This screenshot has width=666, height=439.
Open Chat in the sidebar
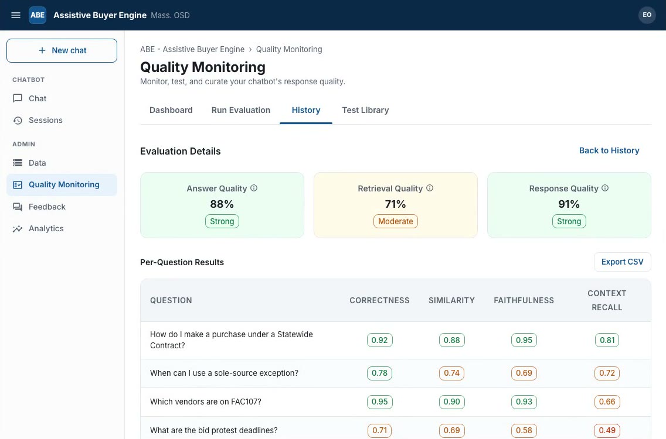[62, 98]
